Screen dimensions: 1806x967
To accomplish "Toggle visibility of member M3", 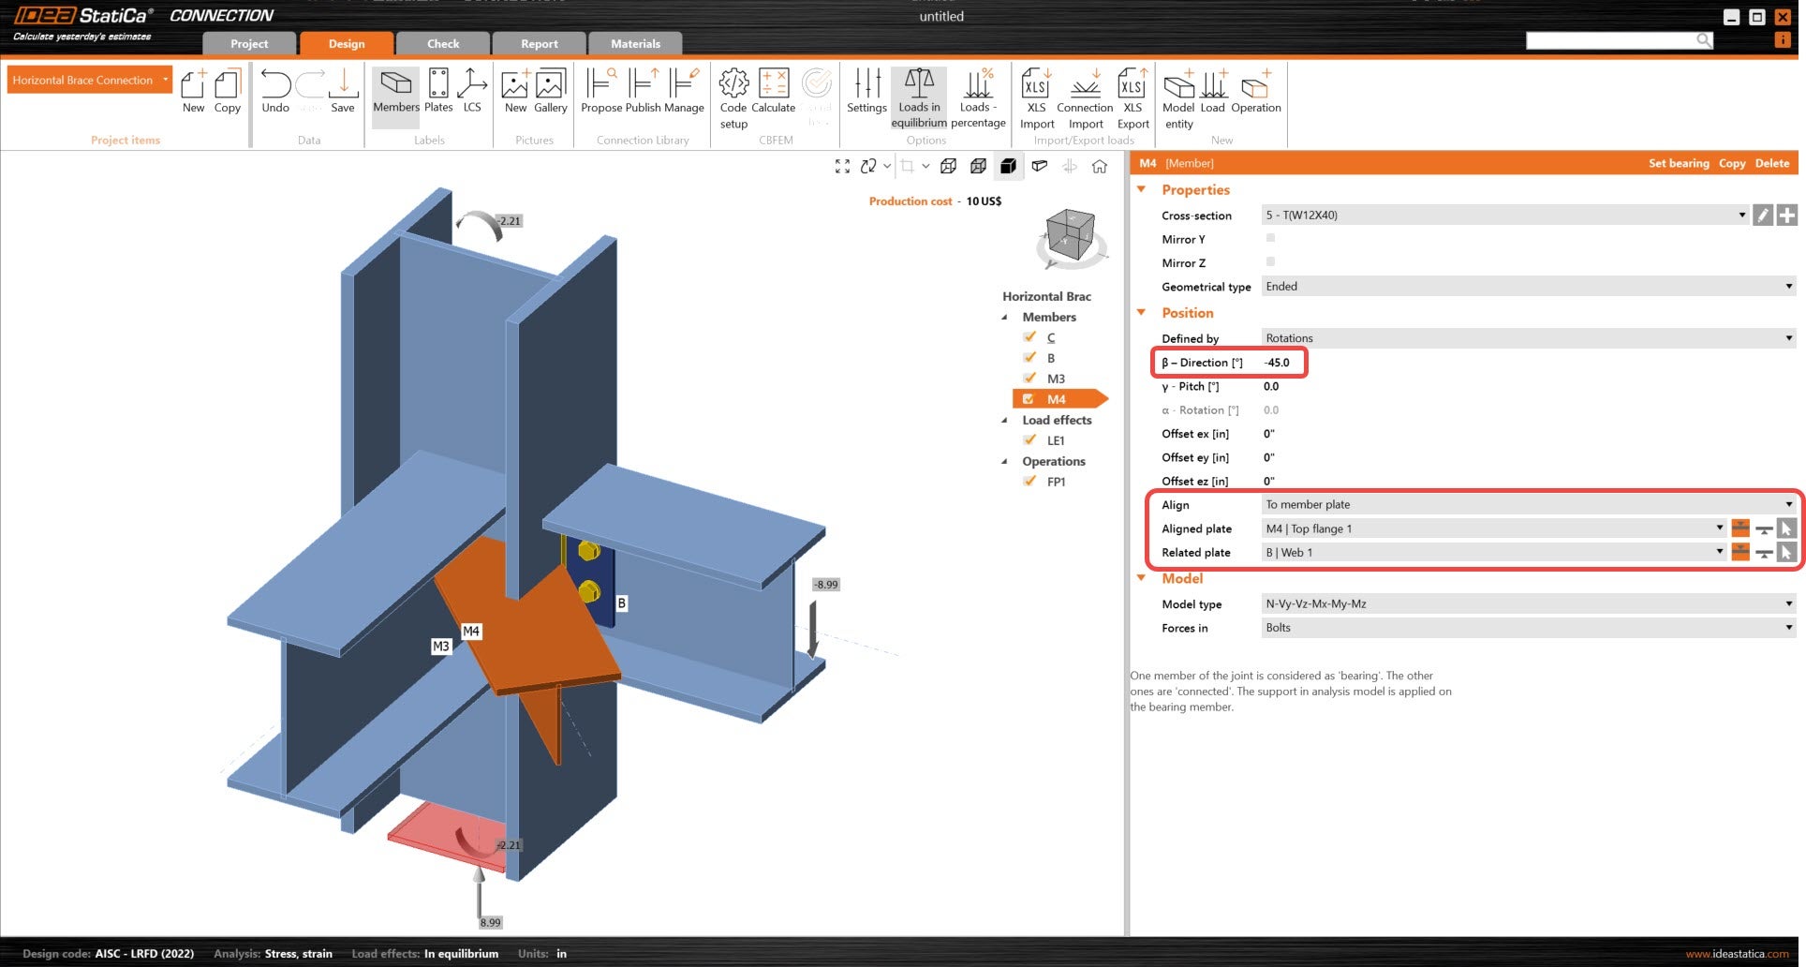I will pos(1029,378).
